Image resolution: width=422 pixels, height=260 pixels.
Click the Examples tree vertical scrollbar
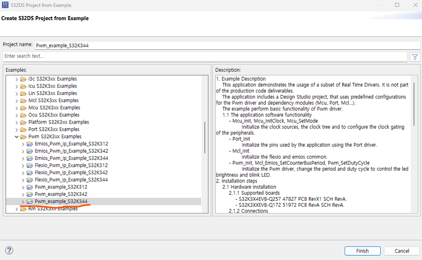tap(205, 138)
